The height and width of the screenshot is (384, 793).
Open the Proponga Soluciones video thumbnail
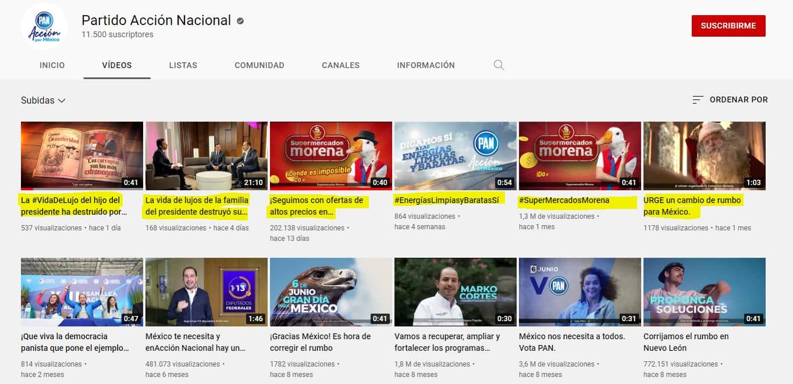[705, 292]
